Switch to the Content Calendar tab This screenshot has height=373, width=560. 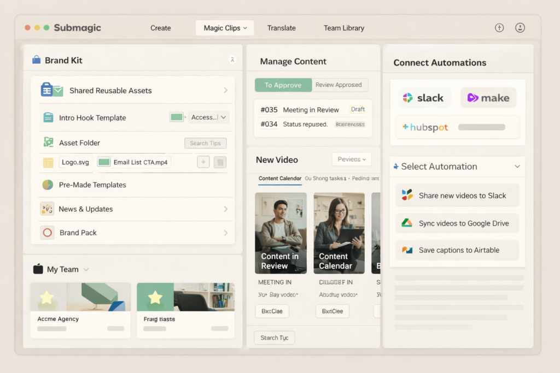[x=280, y=179]
